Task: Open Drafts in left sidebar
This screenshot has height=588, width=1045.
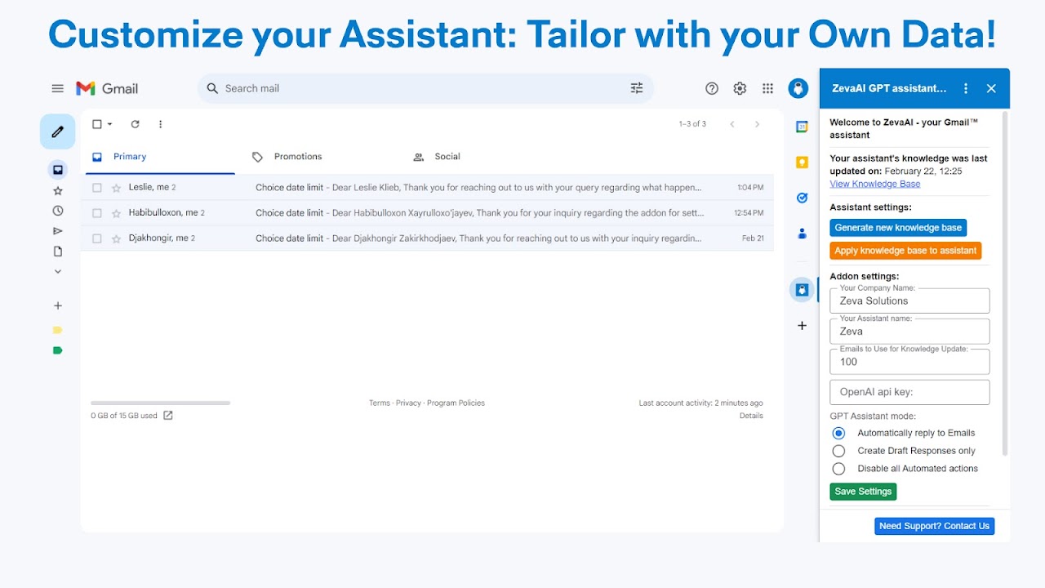Action: [57, 252]
